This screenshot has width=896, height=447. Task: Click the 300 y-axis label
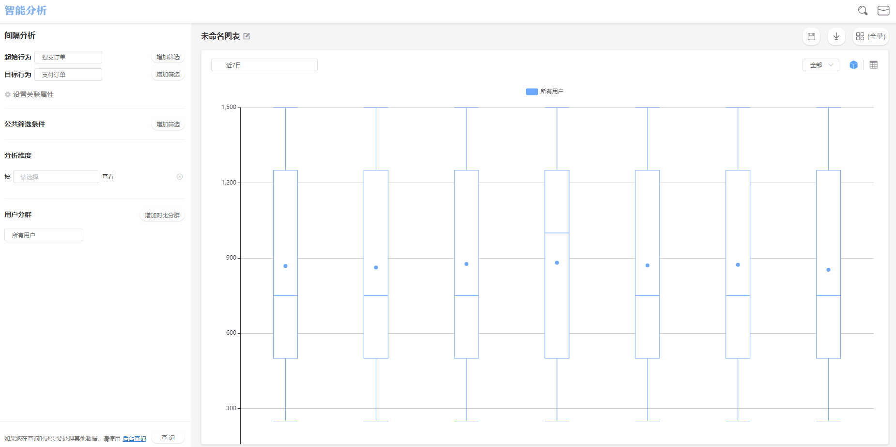(x=231, y=408)
